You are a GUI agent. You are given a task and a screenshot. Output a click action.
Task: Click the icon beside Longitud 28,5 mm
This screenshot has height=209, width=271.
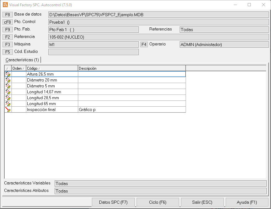tap(8, 98)
